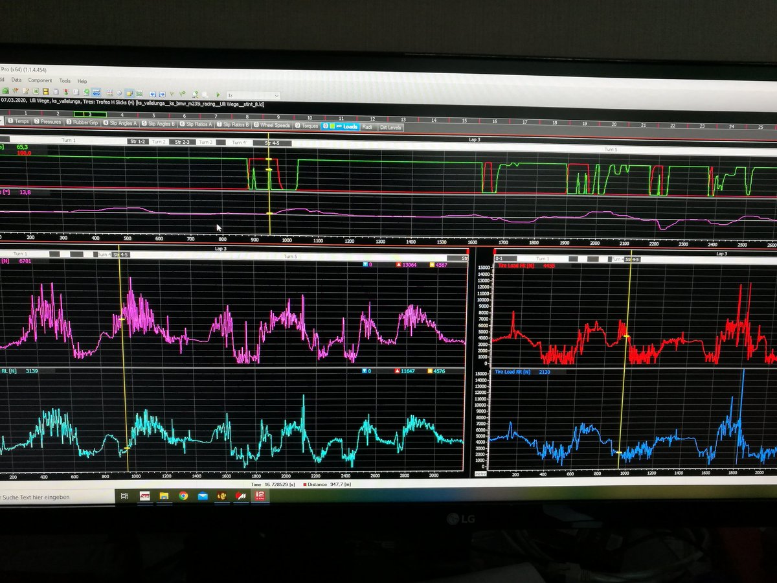
Task: Click the table grid toolbar icon
Action: tap(109, 93)
